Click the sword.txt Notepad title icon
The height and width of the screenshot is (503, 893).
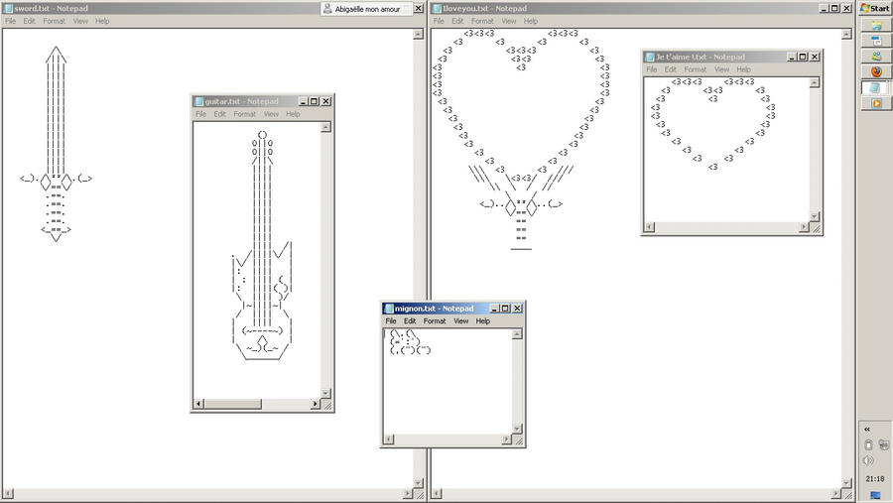[9, 9]
